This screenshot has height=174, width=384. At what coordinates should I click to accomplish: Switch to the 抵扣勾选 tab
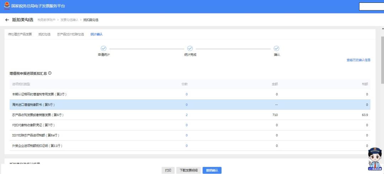click(44, 34)
